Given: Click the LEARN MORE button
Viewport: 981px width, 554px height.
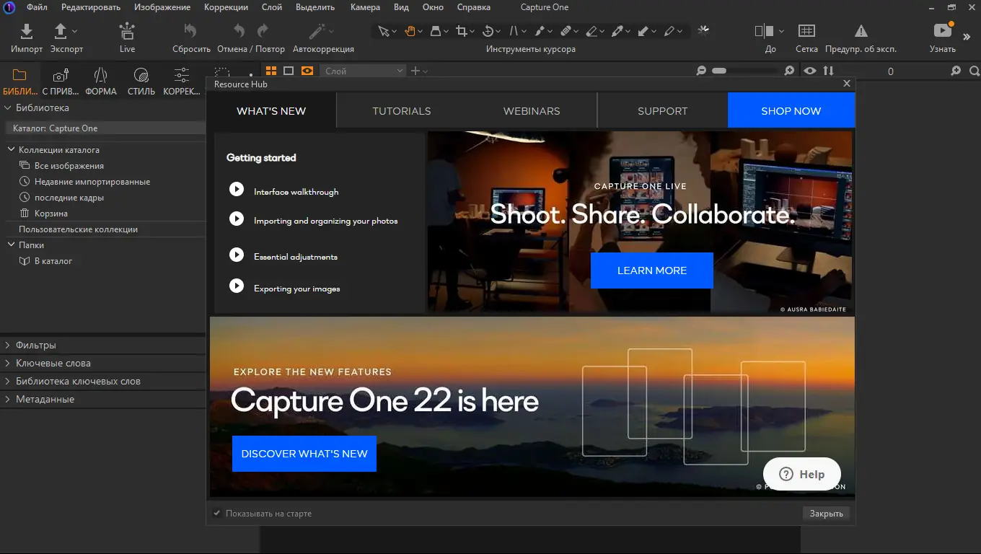Looking at the screenshot, I should (652, 271).
